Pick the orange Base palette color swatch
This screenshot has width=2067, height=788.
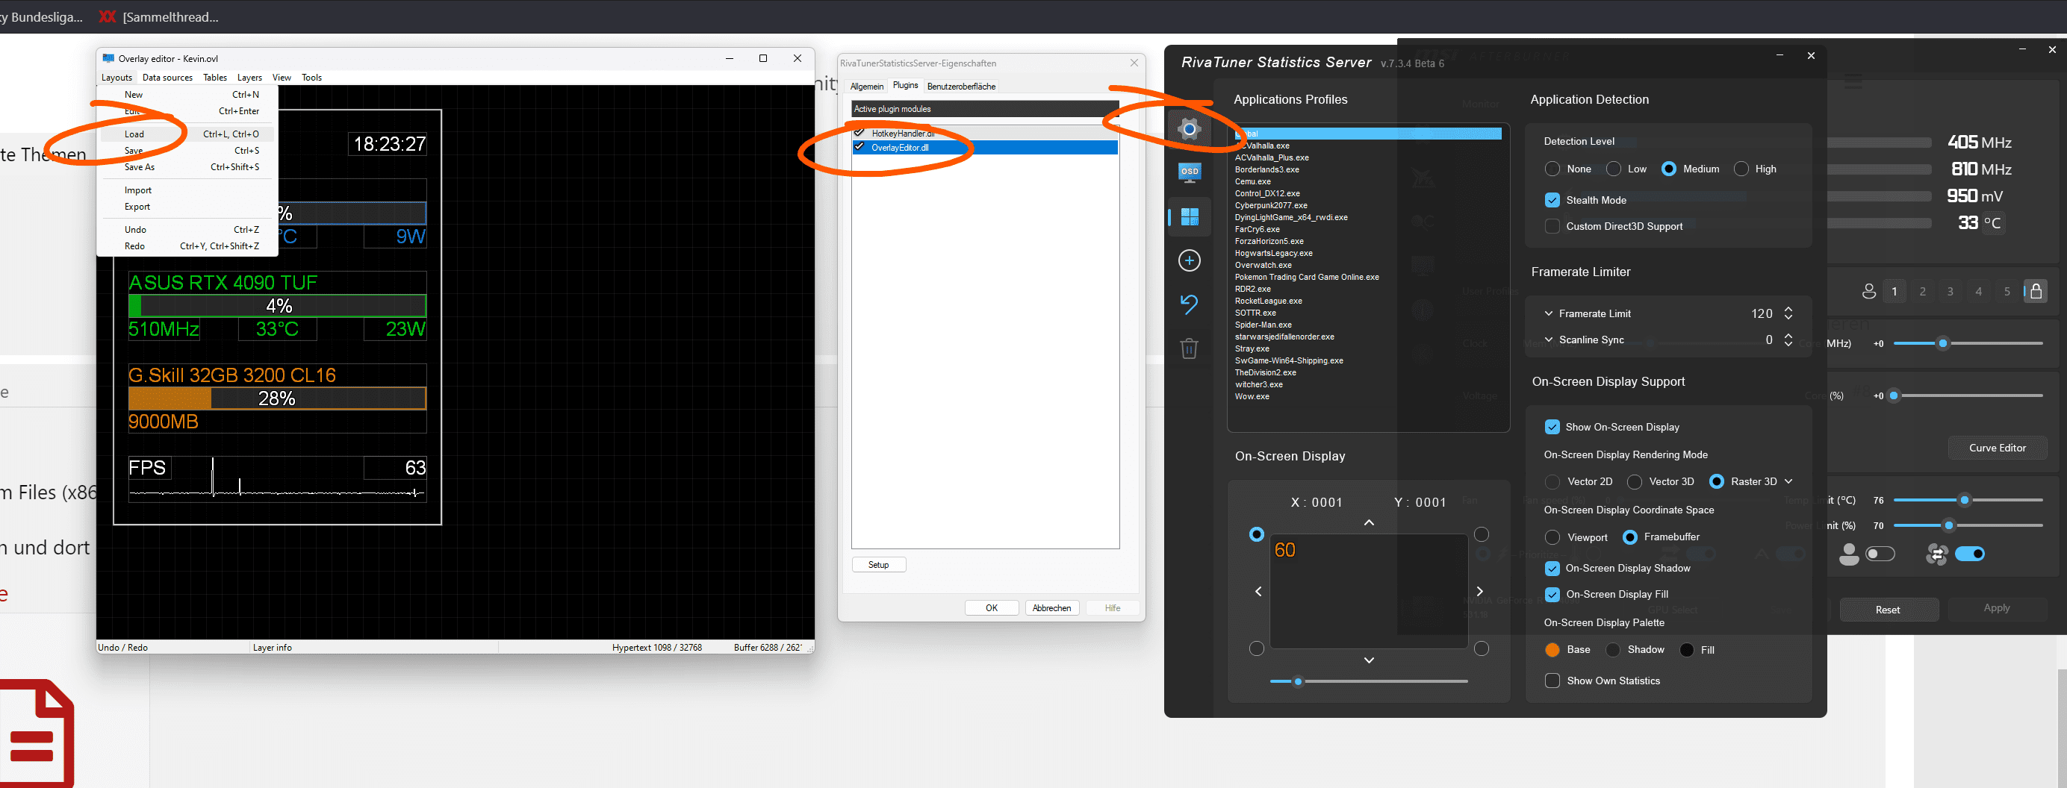(x=1552, y=650)
